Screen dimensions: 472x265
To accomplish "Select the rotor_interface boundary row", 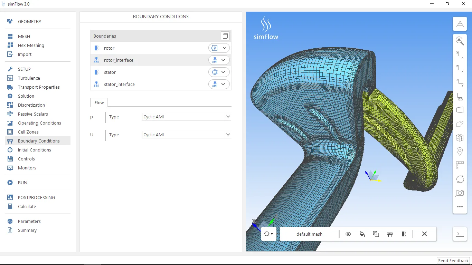I will click(161, 60).
